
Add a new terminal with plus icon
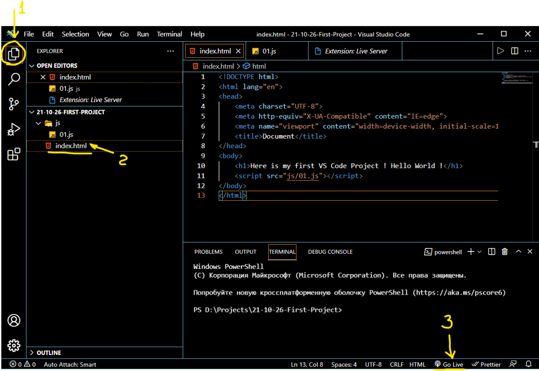click(471, 252)
